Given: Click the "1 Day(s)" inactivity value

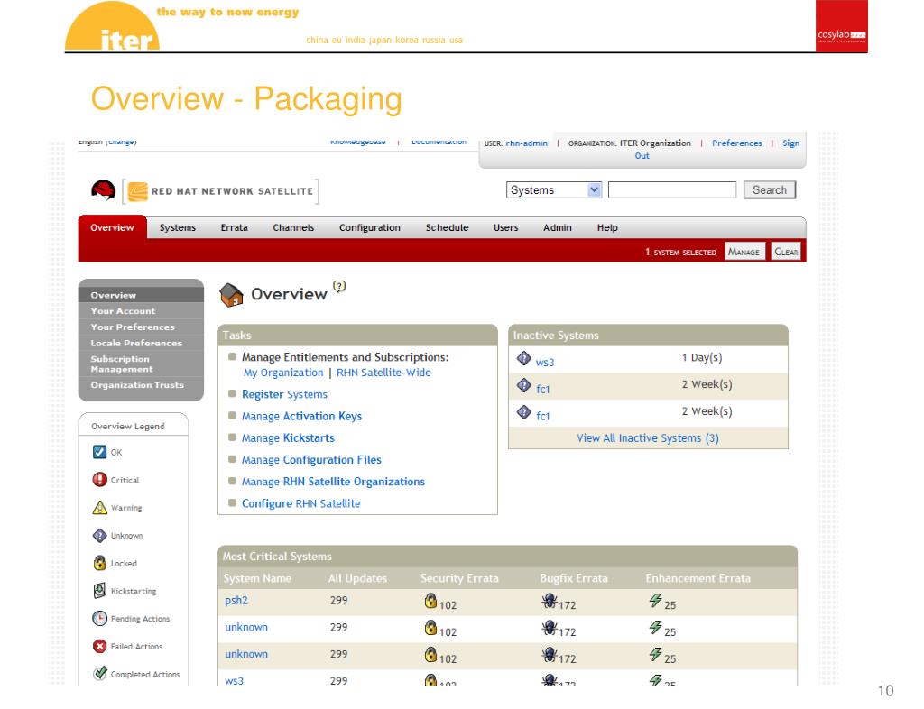Looking at the screenshot, I should (x=702, y=357).
